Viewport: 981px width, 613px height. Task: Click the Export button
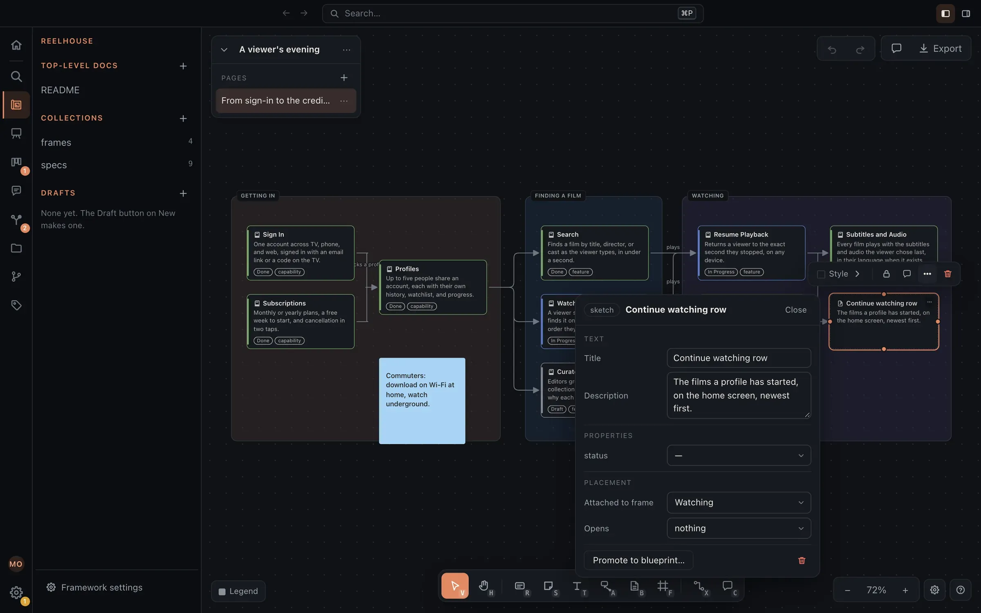pyautogui.click(x=940, y=49)
